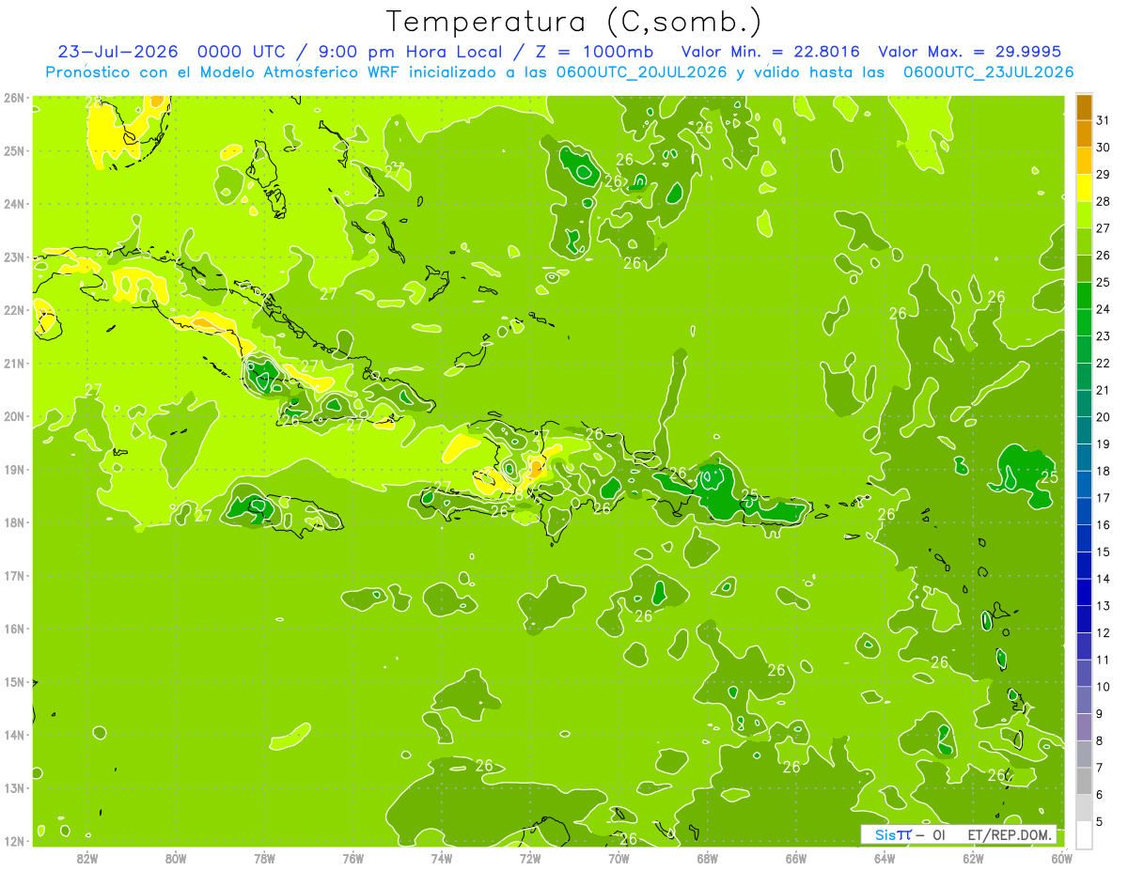Screen dimensions: 1128x871
Task: Click '9:00 pm Hora Local' text
Action: click(x=410, y=51)
